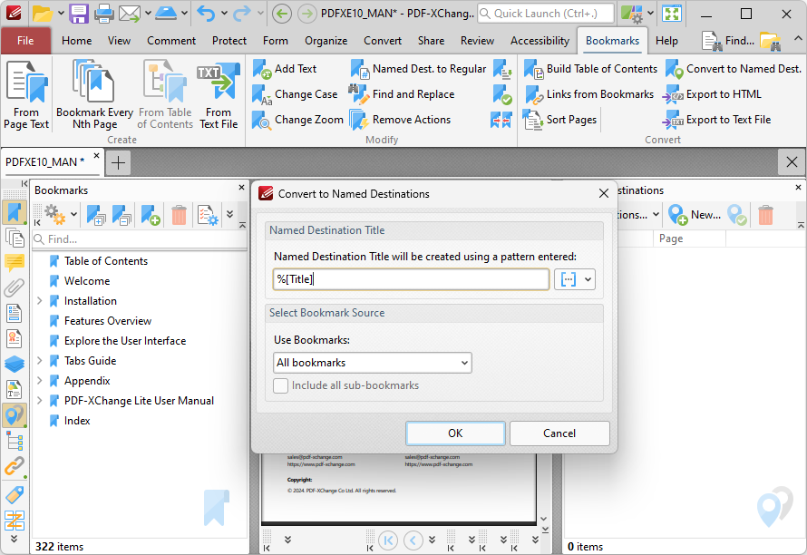The image size is (807, 555).
Task: Click the Bookmarks pane Find field
Action: (140, 239)
